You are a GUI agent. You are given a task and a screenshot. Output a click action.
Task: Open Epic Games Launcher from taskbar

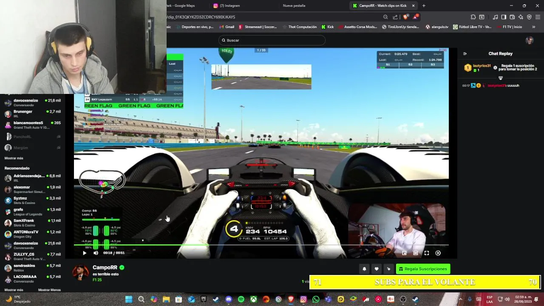click(x=204, y=299)
